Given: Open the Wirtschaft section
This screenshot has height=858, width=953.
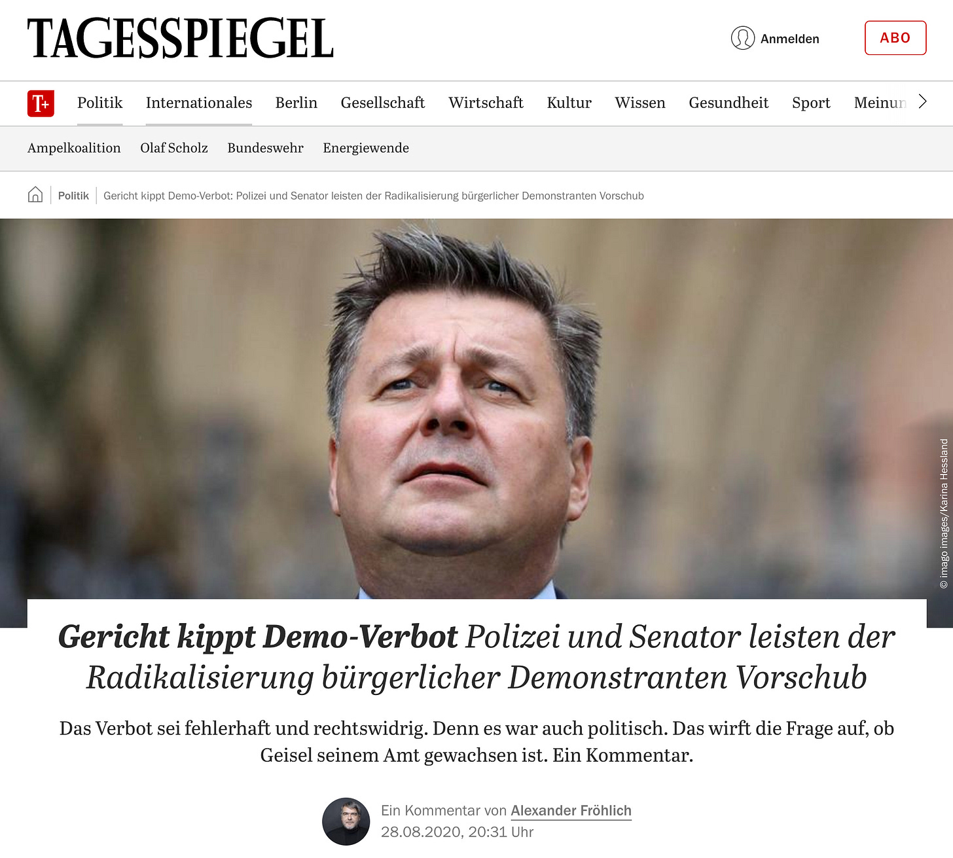Looking at the screenshot, I should [x=486, y=103].
